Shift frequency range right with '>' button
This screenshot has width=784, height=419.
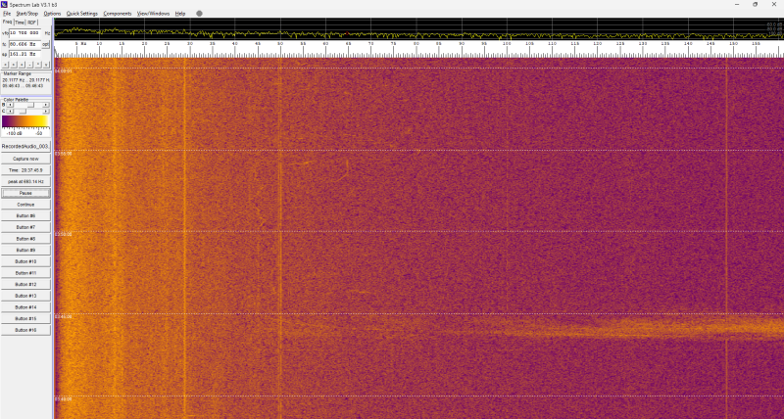pos(14,65)
